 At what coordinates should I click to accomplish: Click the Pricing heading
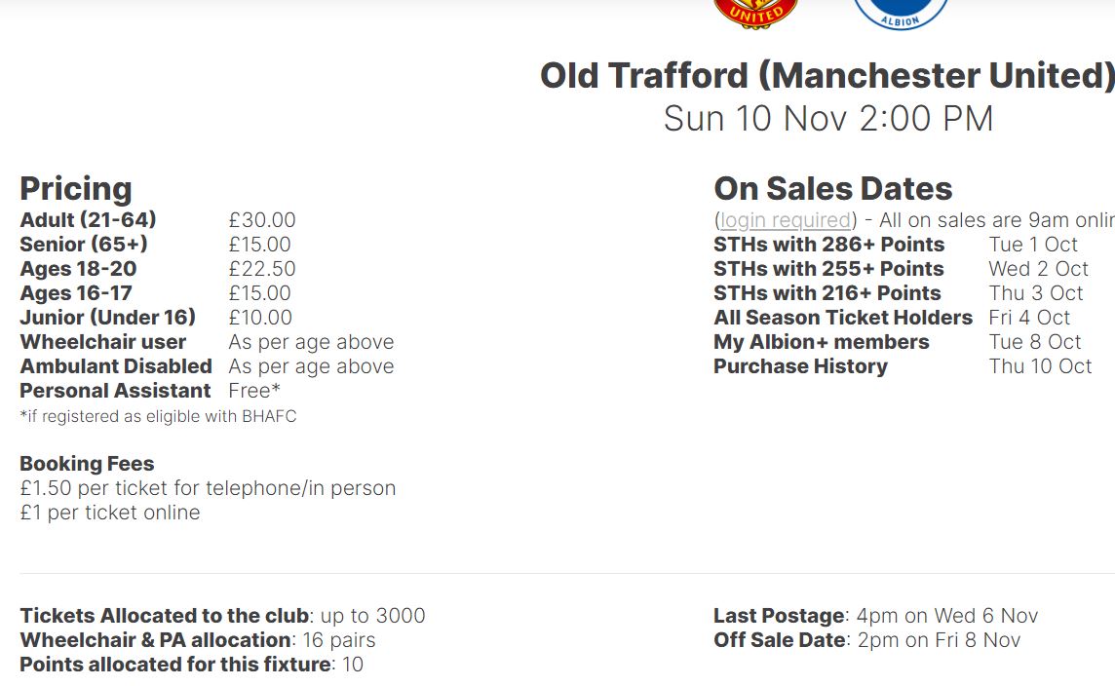pyautogui.click(x=76, y=188)
